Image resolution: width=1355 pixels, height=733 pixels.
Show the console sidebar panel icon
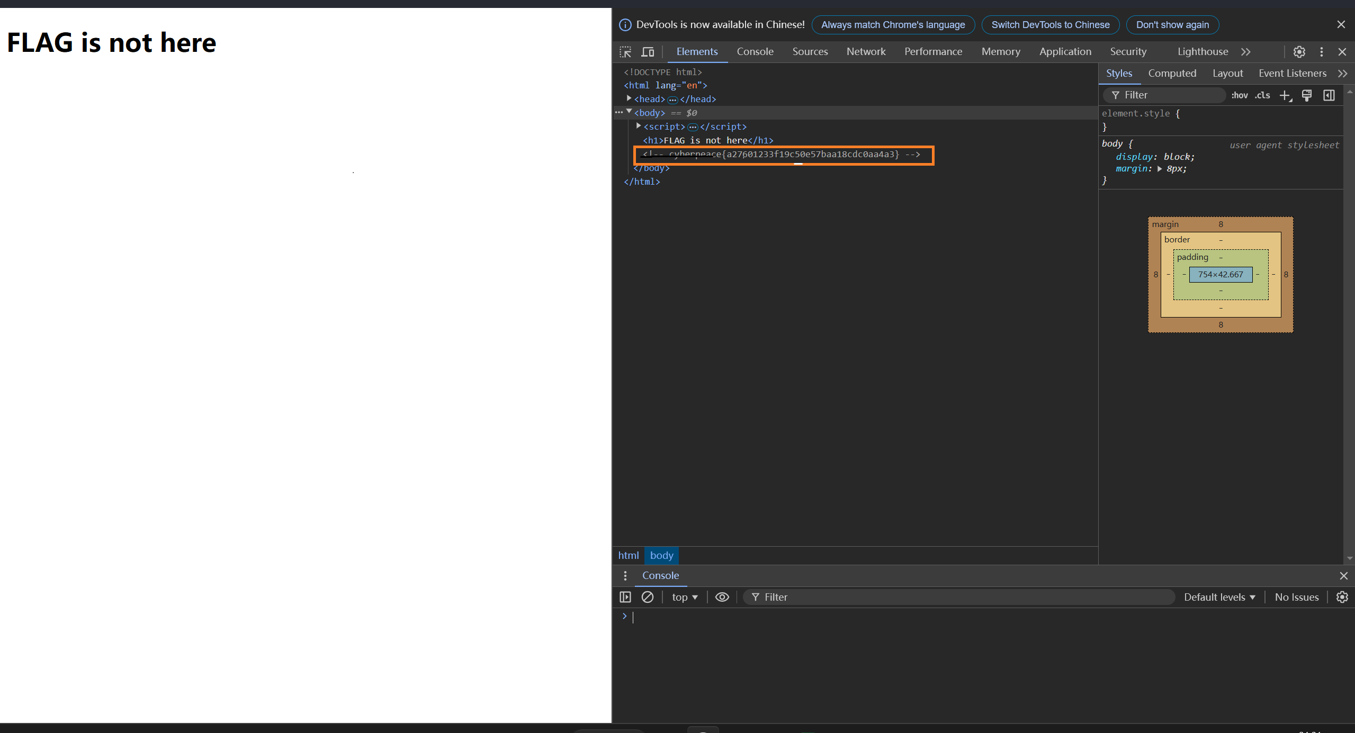pos(625,597)
